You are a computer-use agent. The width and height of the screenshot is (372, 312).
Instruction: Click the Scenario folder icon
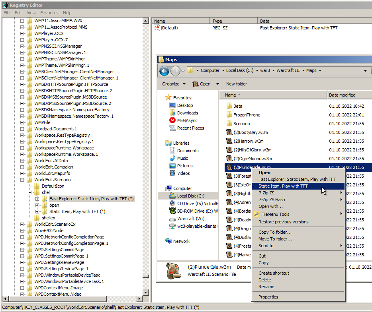[x=229, y=124]
